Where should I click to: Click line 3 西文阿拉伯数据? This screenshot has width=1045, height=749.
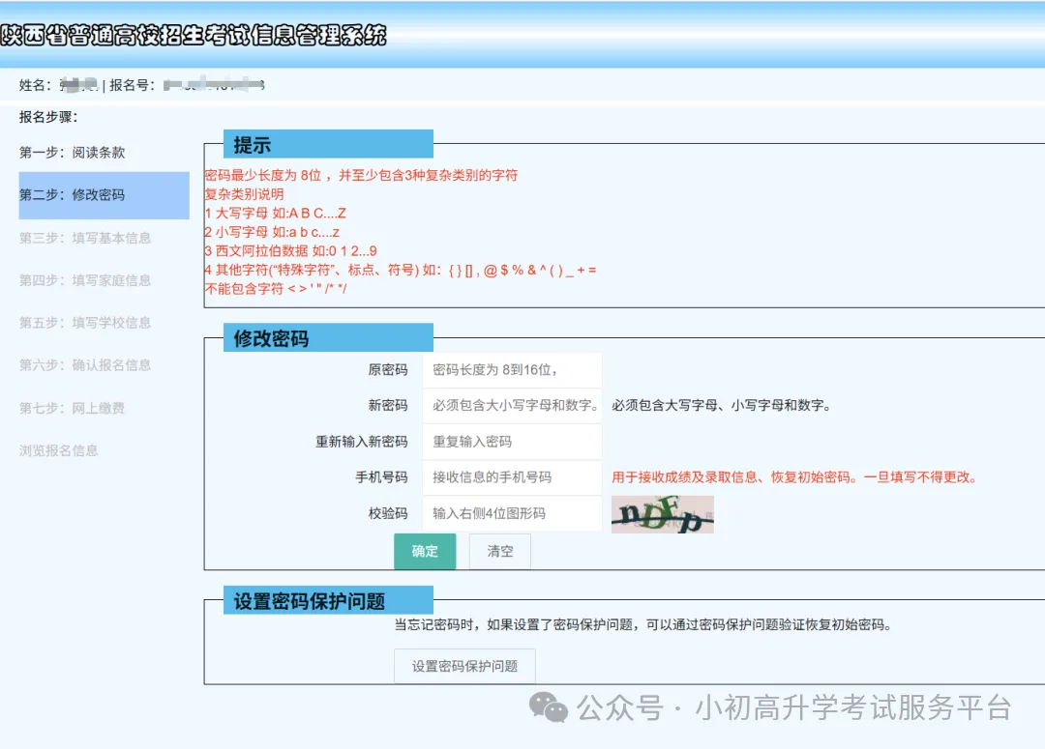(x=290, y=251)
